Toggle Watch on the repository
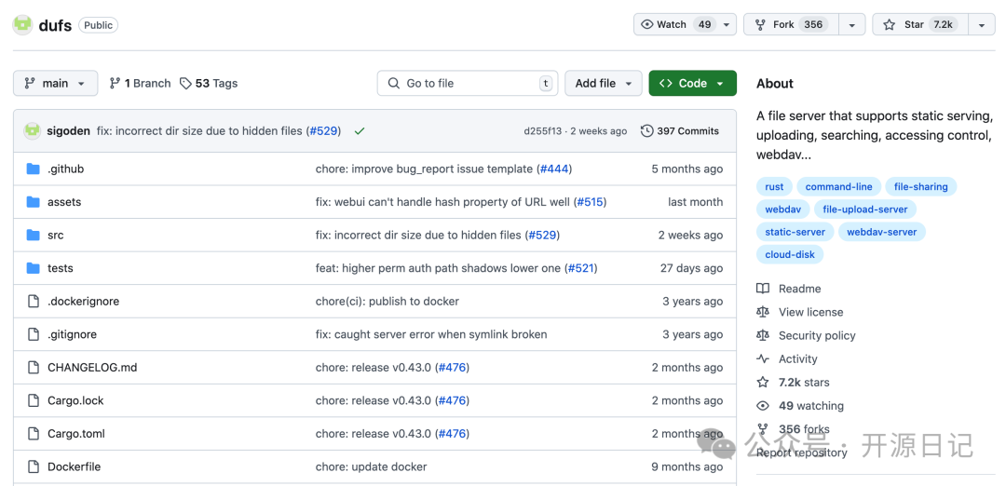This screenshot has width=1006, height=486. (674, 25)
